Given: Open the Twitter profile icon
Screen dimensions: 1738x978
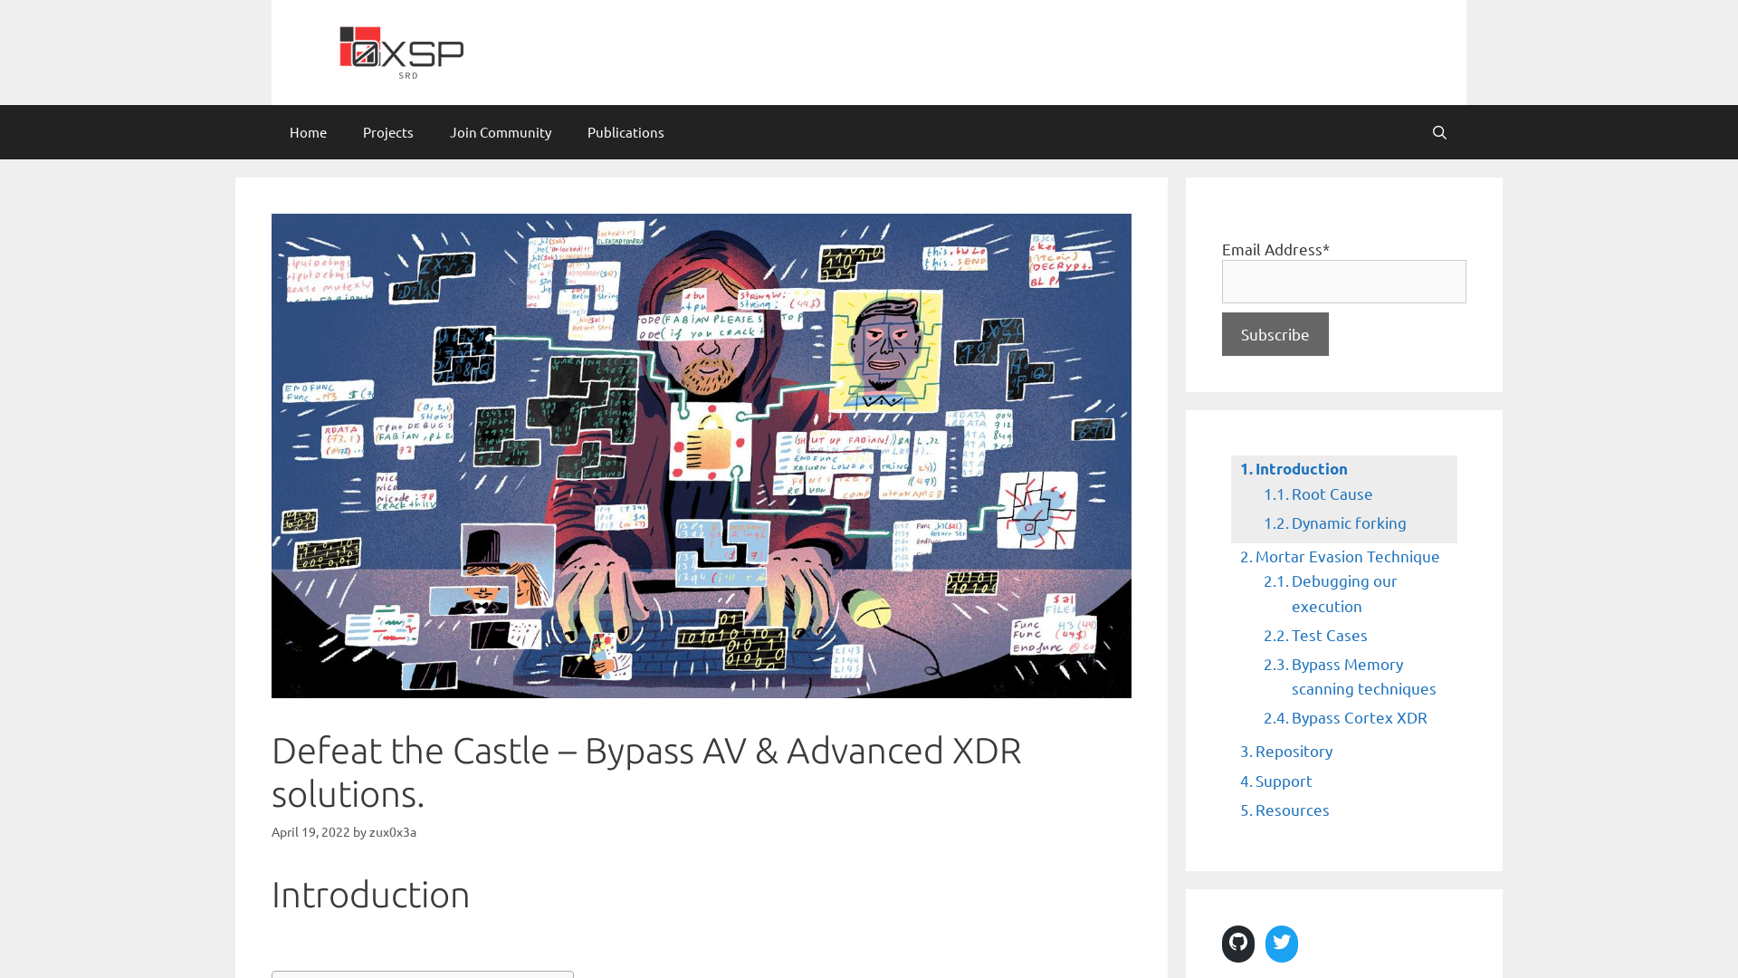Looking at the screenshot, I should 1282,944.
